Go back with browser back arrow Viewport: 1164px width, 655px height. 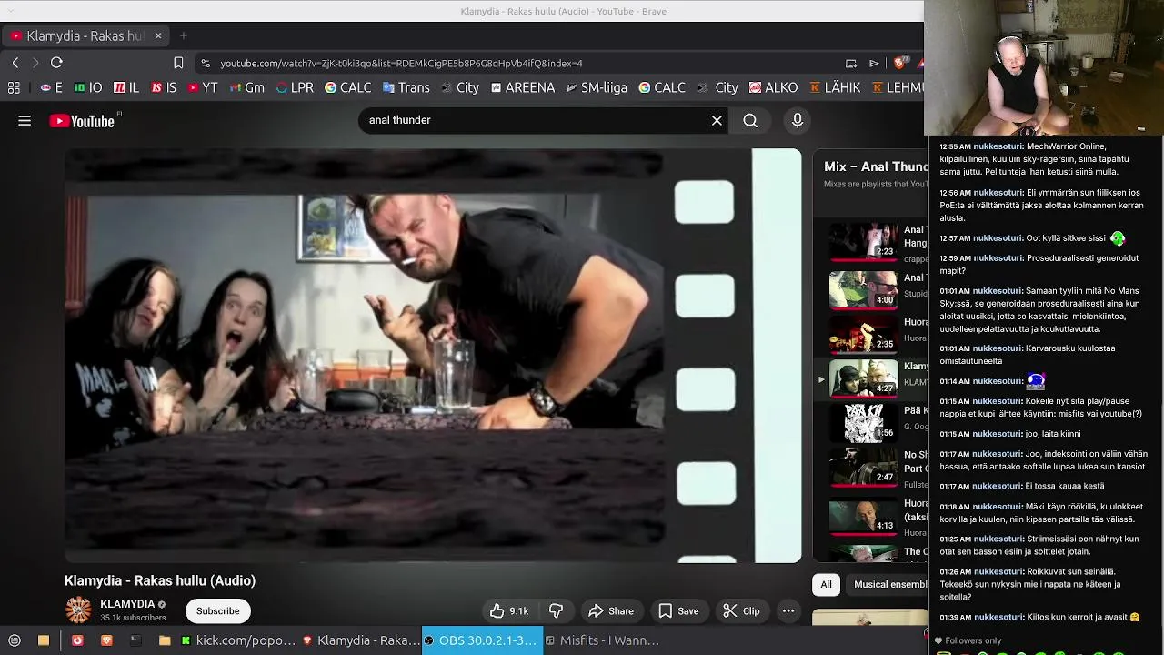[x=15, y=63]
